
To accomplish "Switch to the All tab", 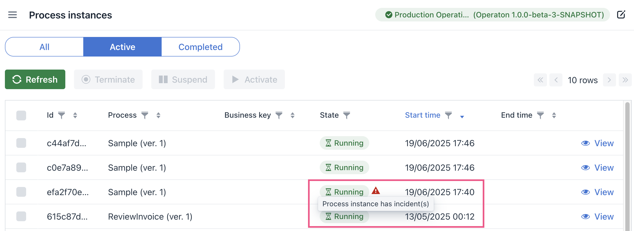I will pos(44,47).
